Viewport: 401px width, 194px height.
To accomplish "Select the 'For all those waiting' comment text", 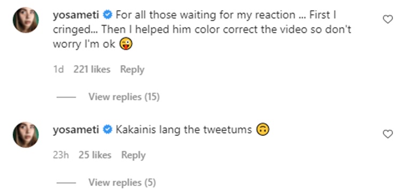I will click(x=202, y=29).
